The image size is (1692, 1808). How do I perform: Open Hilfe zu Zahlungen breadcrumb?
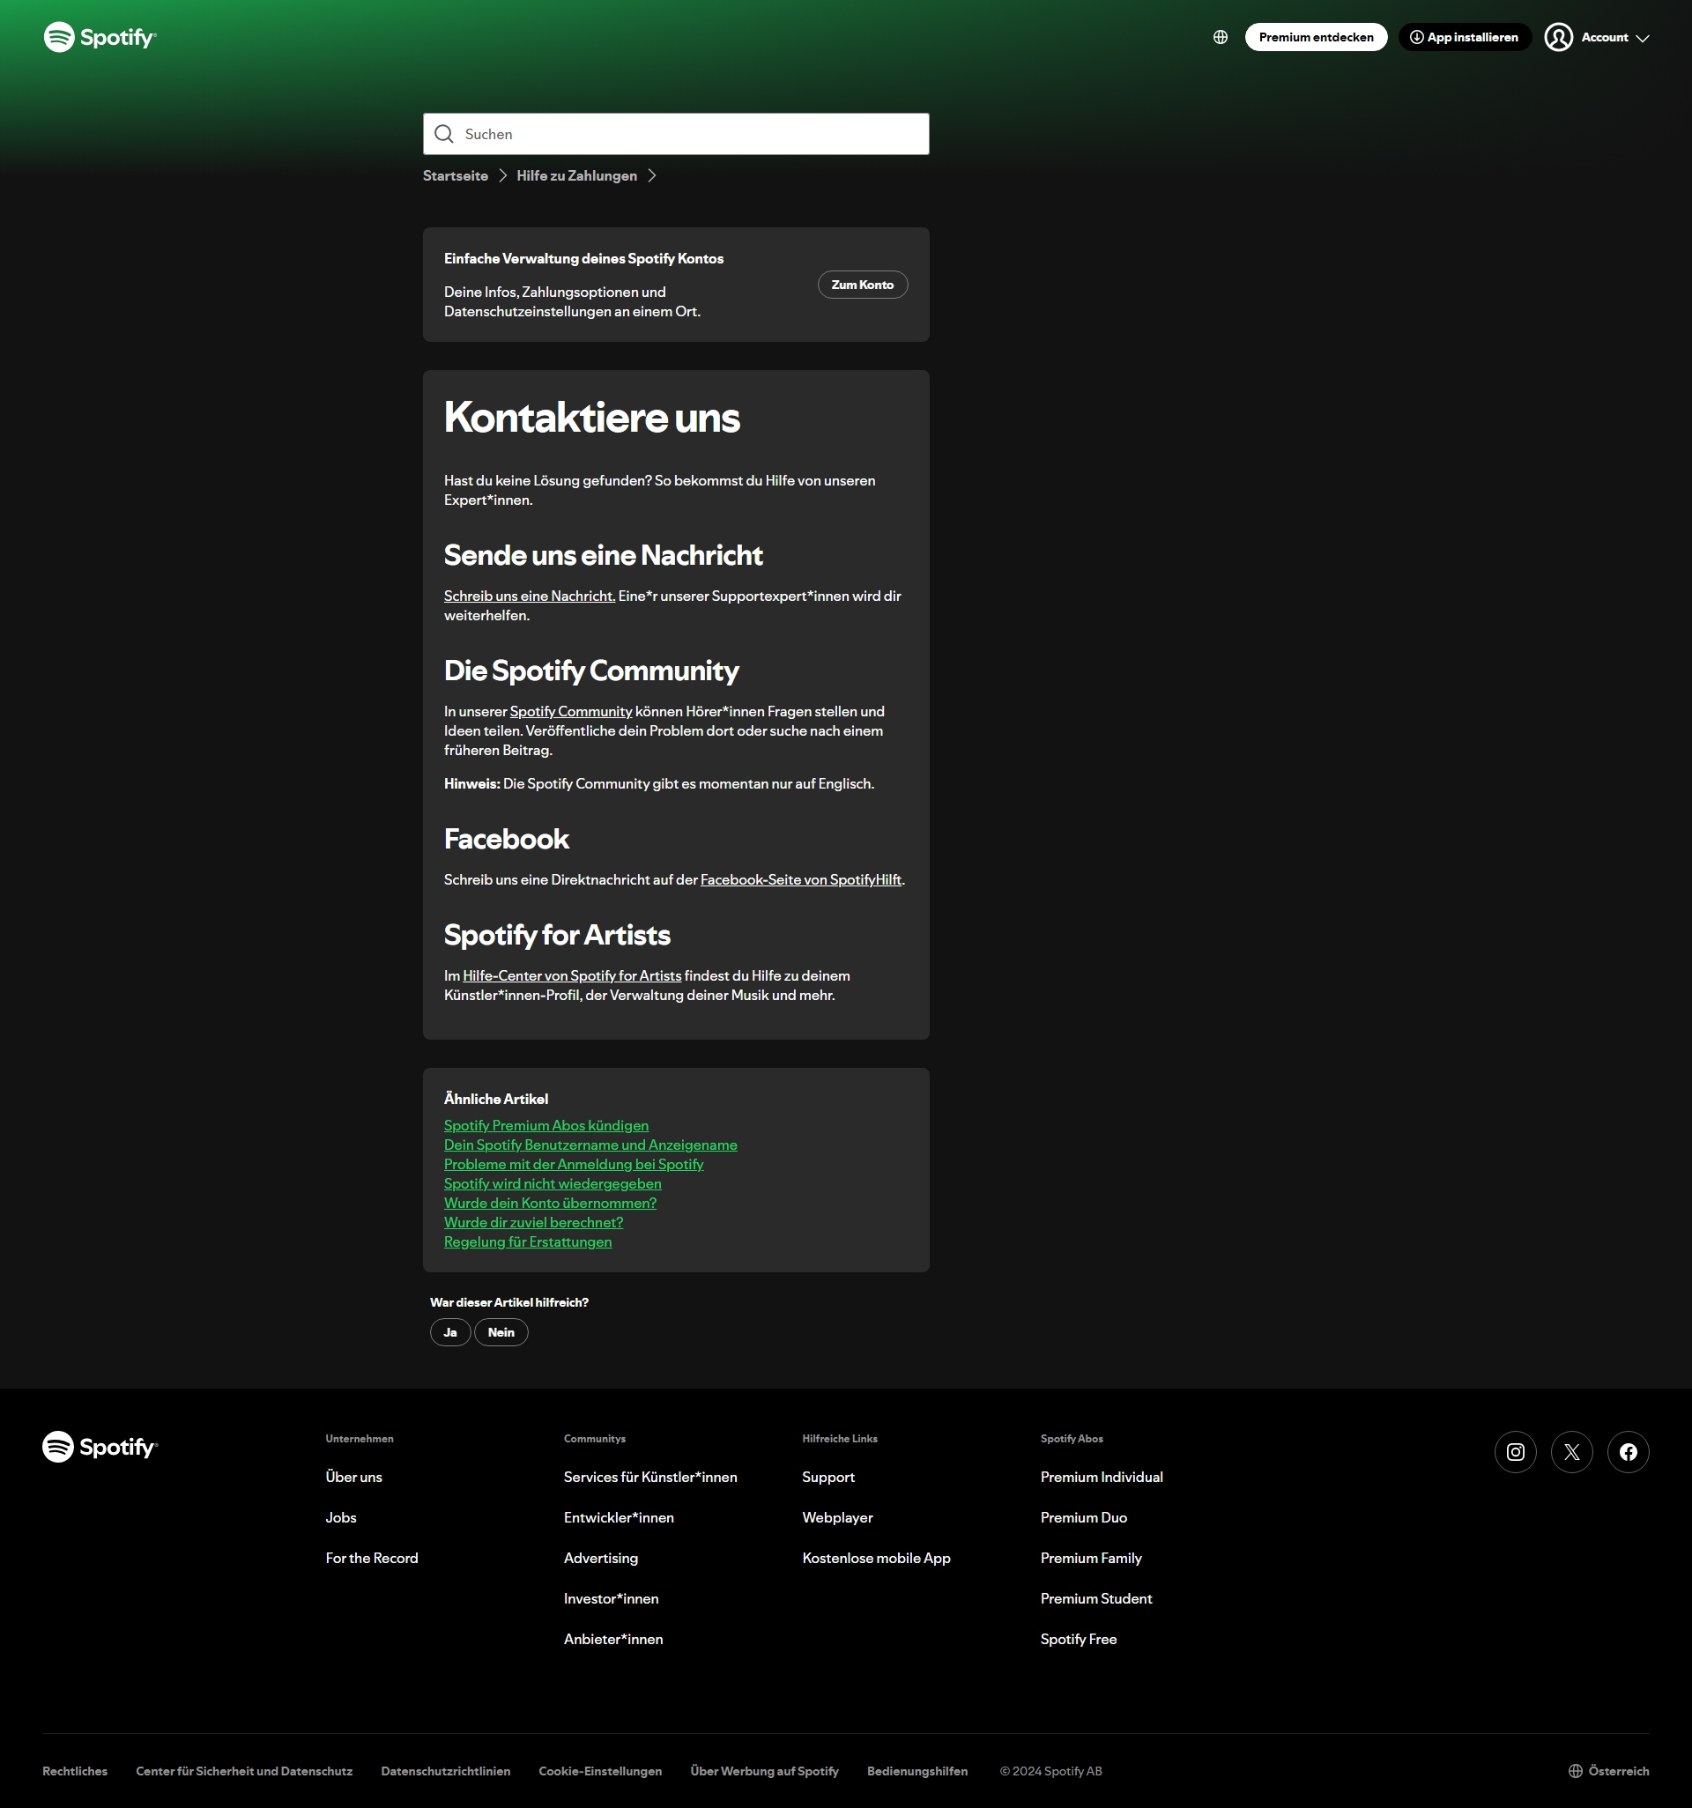tap(576, 175)
